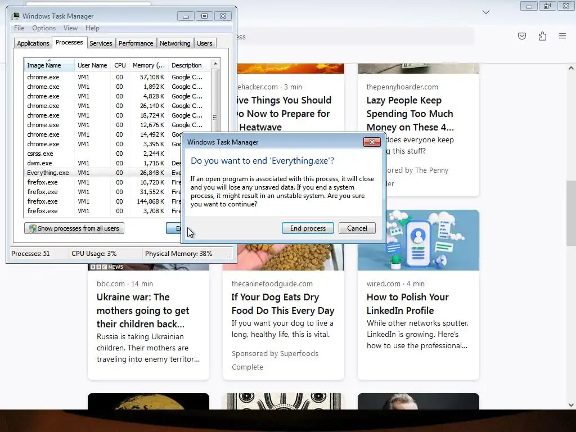Click the Task Manager title bar icon
Image resolution: width=576 pixels, height=432 pixels.
(x=15, y=16)
